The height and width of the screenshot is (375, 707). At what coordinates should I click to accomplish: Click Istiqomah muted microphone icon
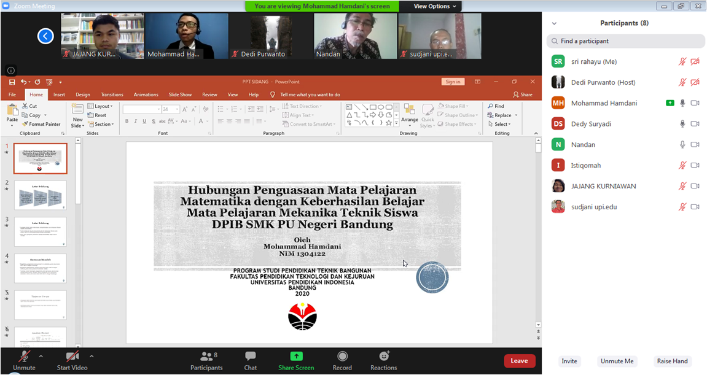point(682,166)
